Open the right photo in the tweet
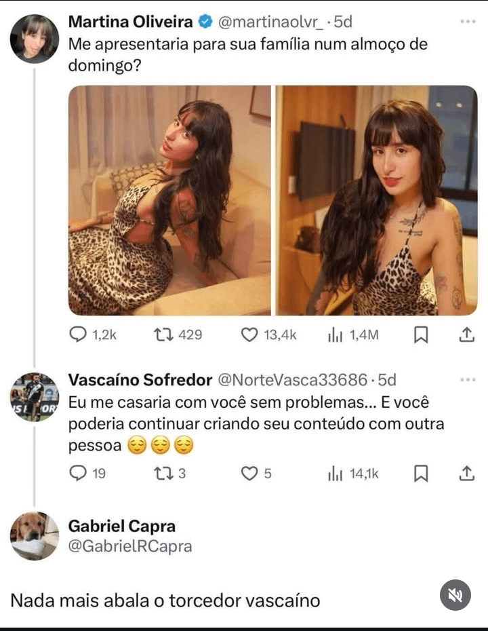488x631 pixels. [x=377, y=200]
